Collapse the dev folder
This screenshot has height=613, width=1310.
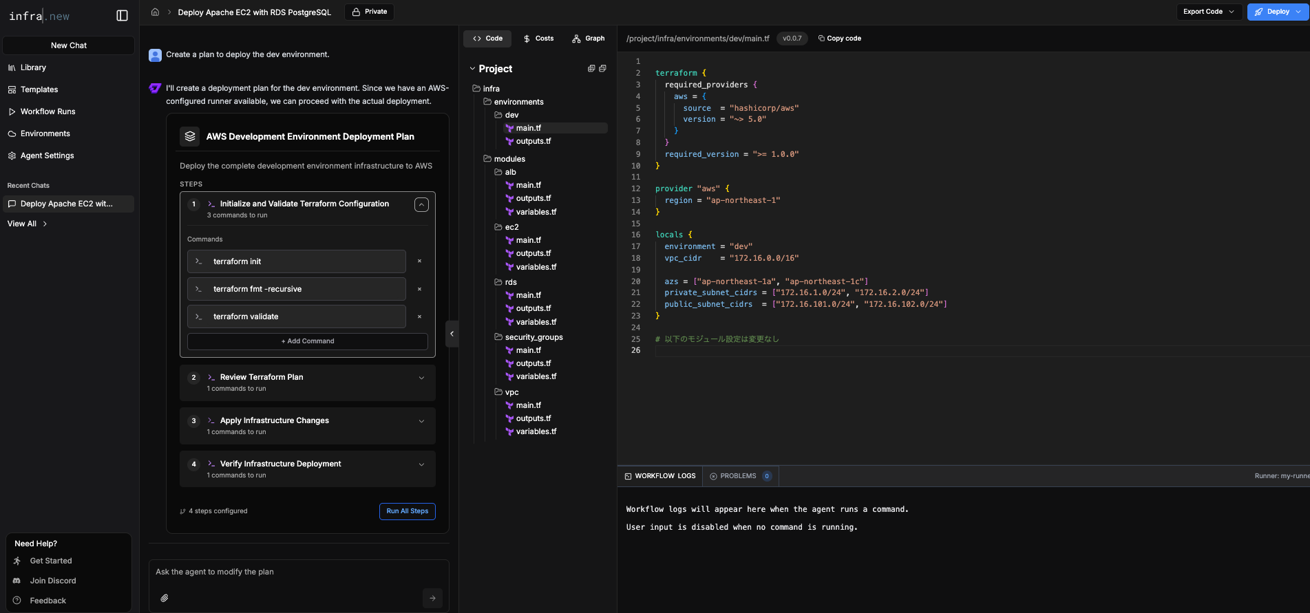(x=507, y=115)
